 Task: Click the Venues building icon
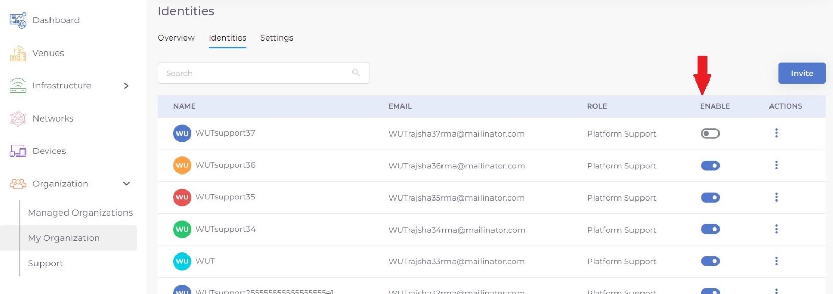18,54
